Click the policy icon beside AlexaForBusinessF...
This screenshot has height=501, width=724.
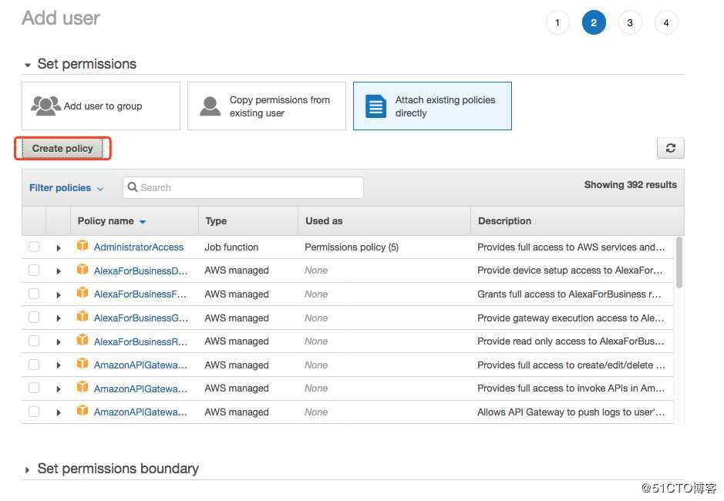[x=83, y=293]
